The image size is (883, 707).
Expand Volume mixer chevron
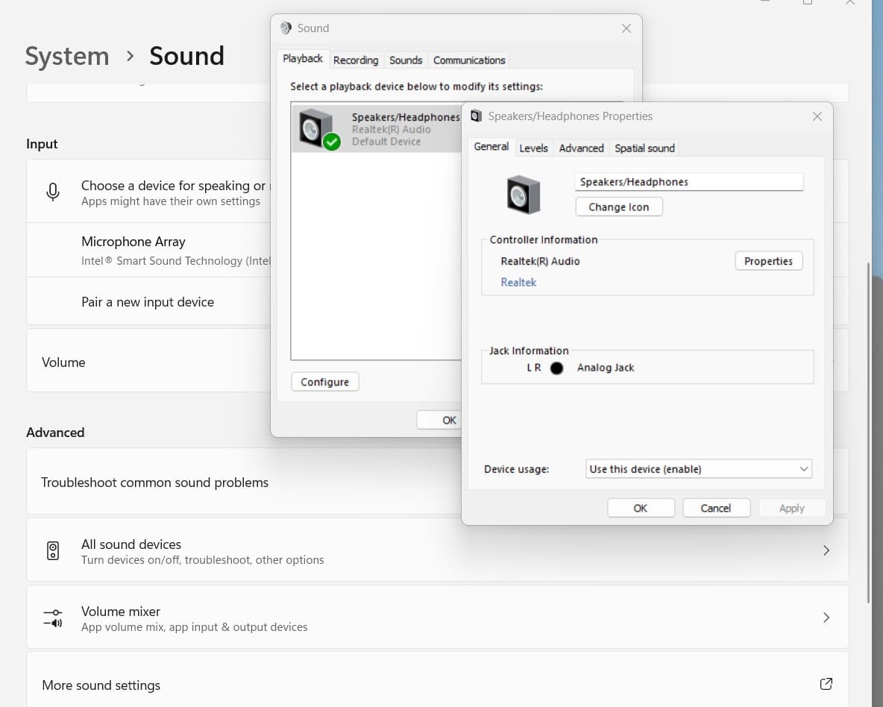pos(826,618)
